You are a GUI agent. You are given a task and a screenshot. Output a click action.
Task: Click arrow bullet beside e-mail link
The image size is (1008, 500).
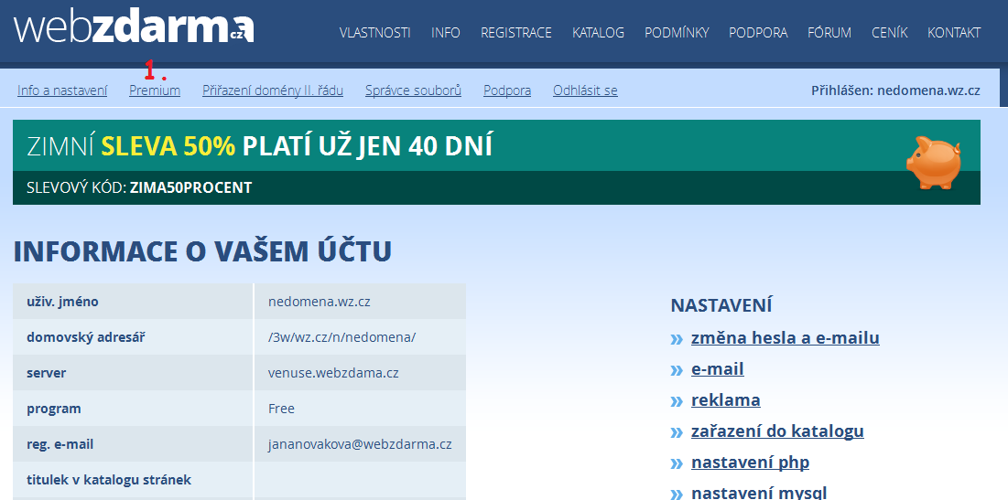point(677,369)
